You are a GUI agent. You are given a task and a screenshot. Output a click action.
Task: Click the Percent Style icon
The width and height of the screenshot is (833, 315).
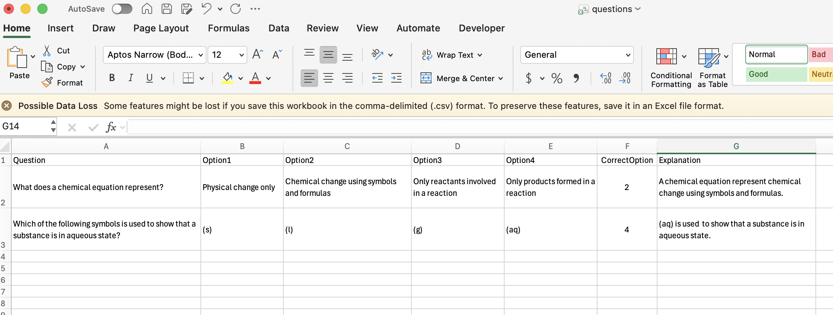[x=557, y=78]
